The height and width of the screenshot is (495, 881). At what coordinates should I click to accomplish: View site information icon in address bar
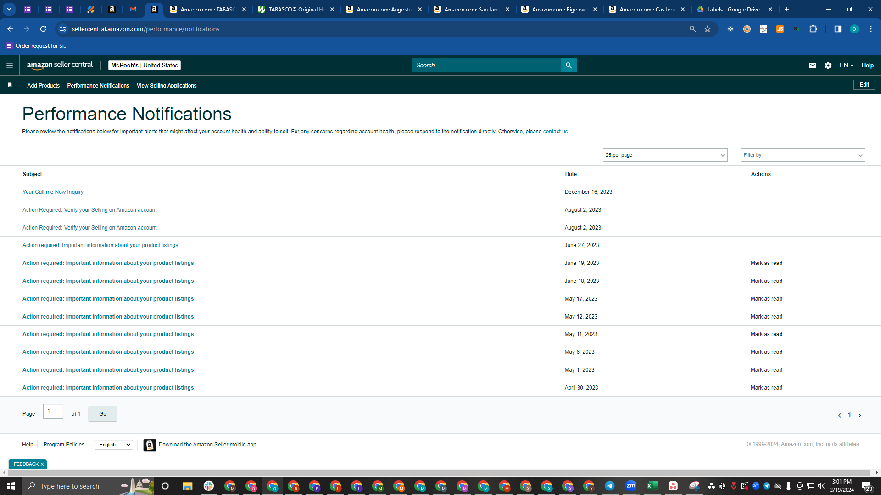click(63, 29)
